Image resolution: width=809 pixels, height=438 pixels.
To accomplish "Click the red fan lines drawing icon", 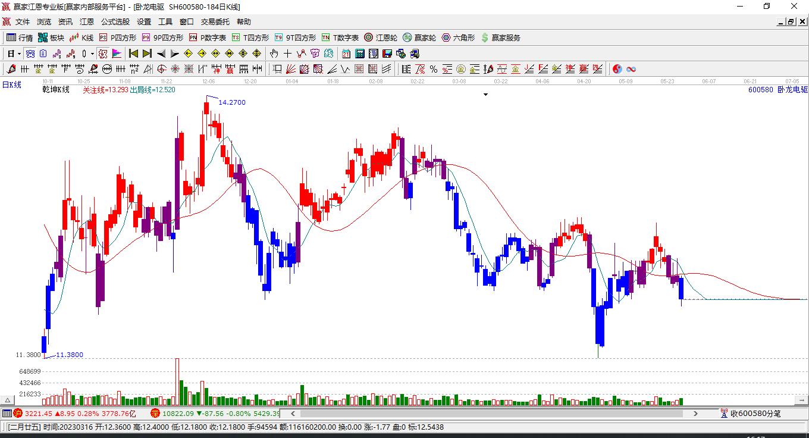I will coord(290,69).
